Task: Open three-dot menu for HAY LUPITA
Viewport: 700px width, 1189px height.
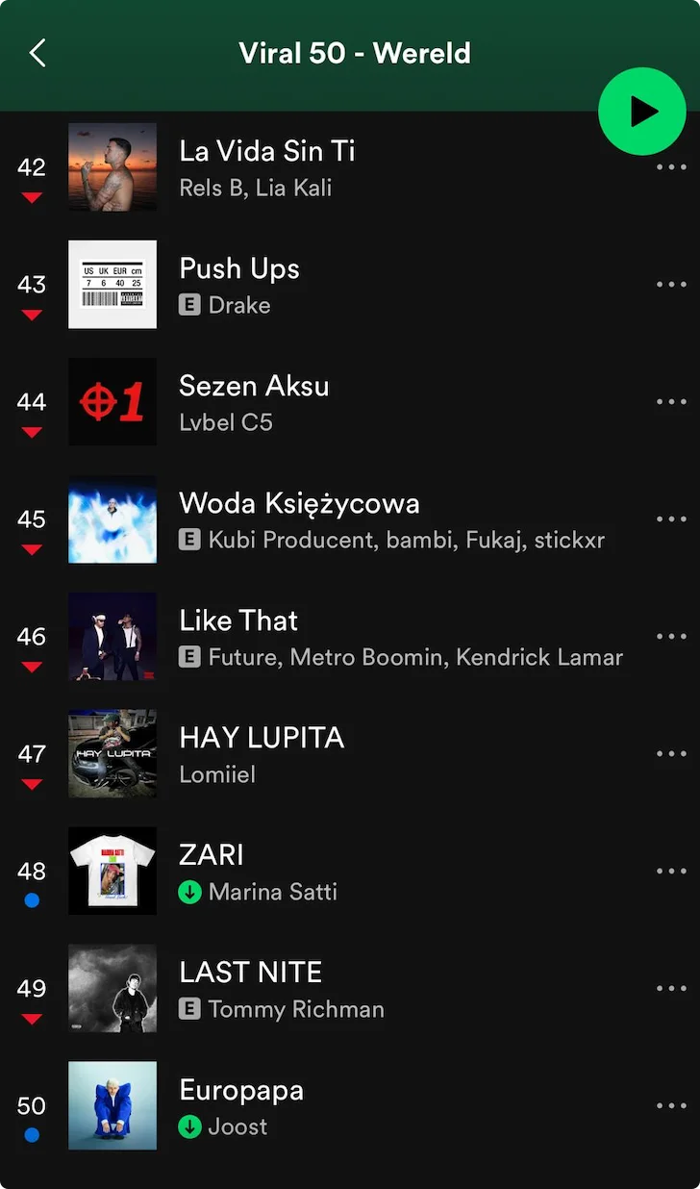Action: [x=670, y=754]
